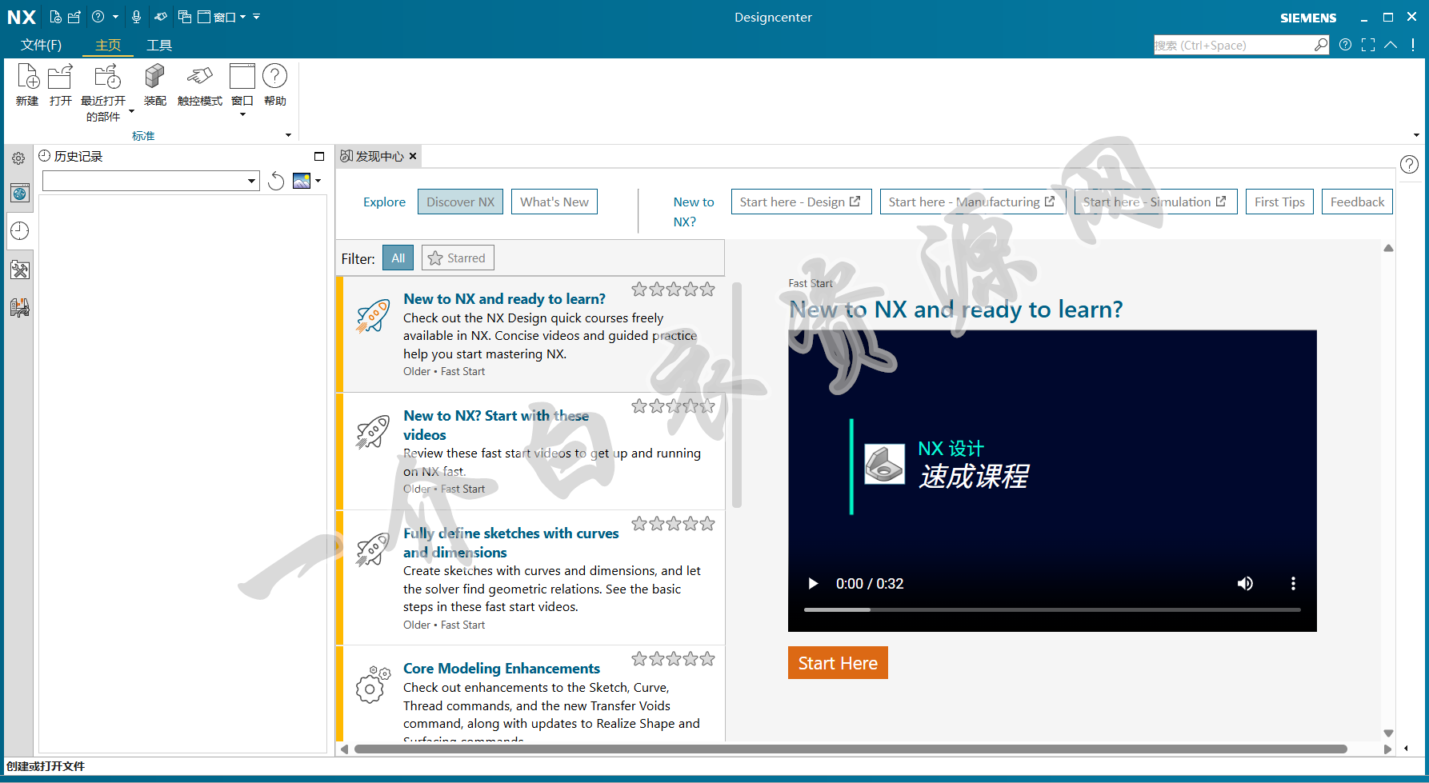Click the new file icon in quick access toolbar
The height and width of the screenshot is (783, 1429).
[x=55, y=17]
